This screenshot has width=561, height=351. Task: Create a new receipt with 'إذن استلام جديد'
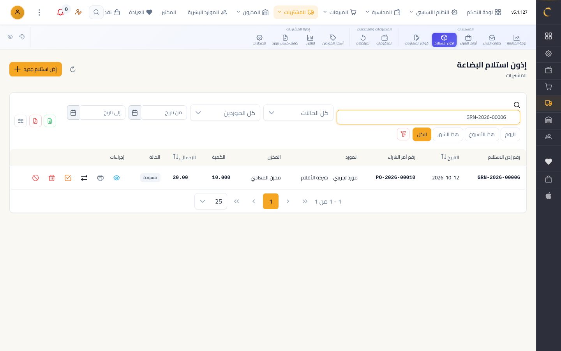coord(36,69)
